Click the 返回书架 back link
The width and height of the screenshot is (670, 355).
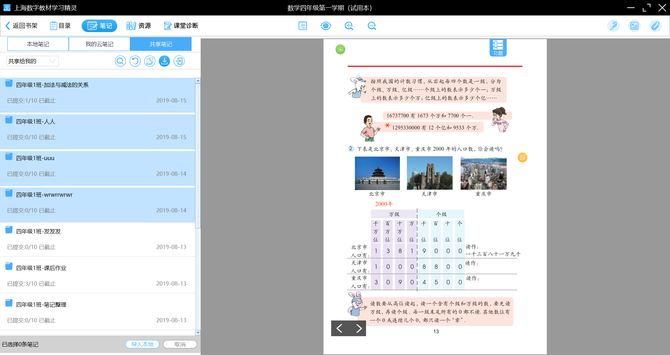pyautogui.click(x=22, y=26)
